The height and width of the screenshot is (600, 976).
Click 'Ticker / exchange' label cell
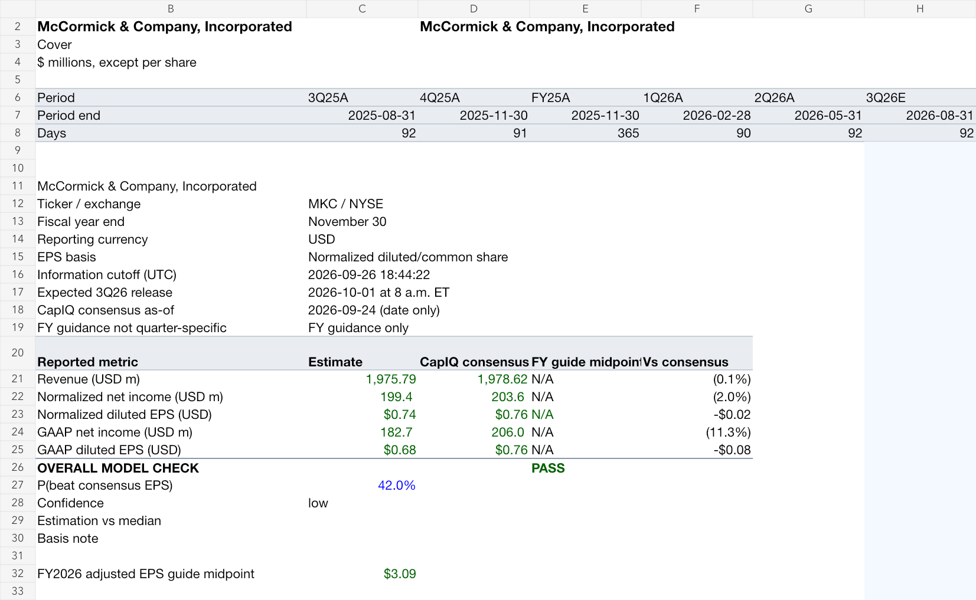171,204
